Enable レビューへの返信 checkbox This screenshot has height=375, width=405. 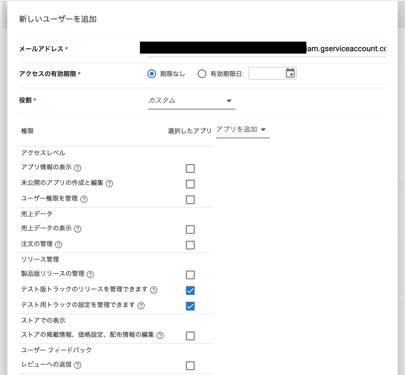tap(190, 365)
